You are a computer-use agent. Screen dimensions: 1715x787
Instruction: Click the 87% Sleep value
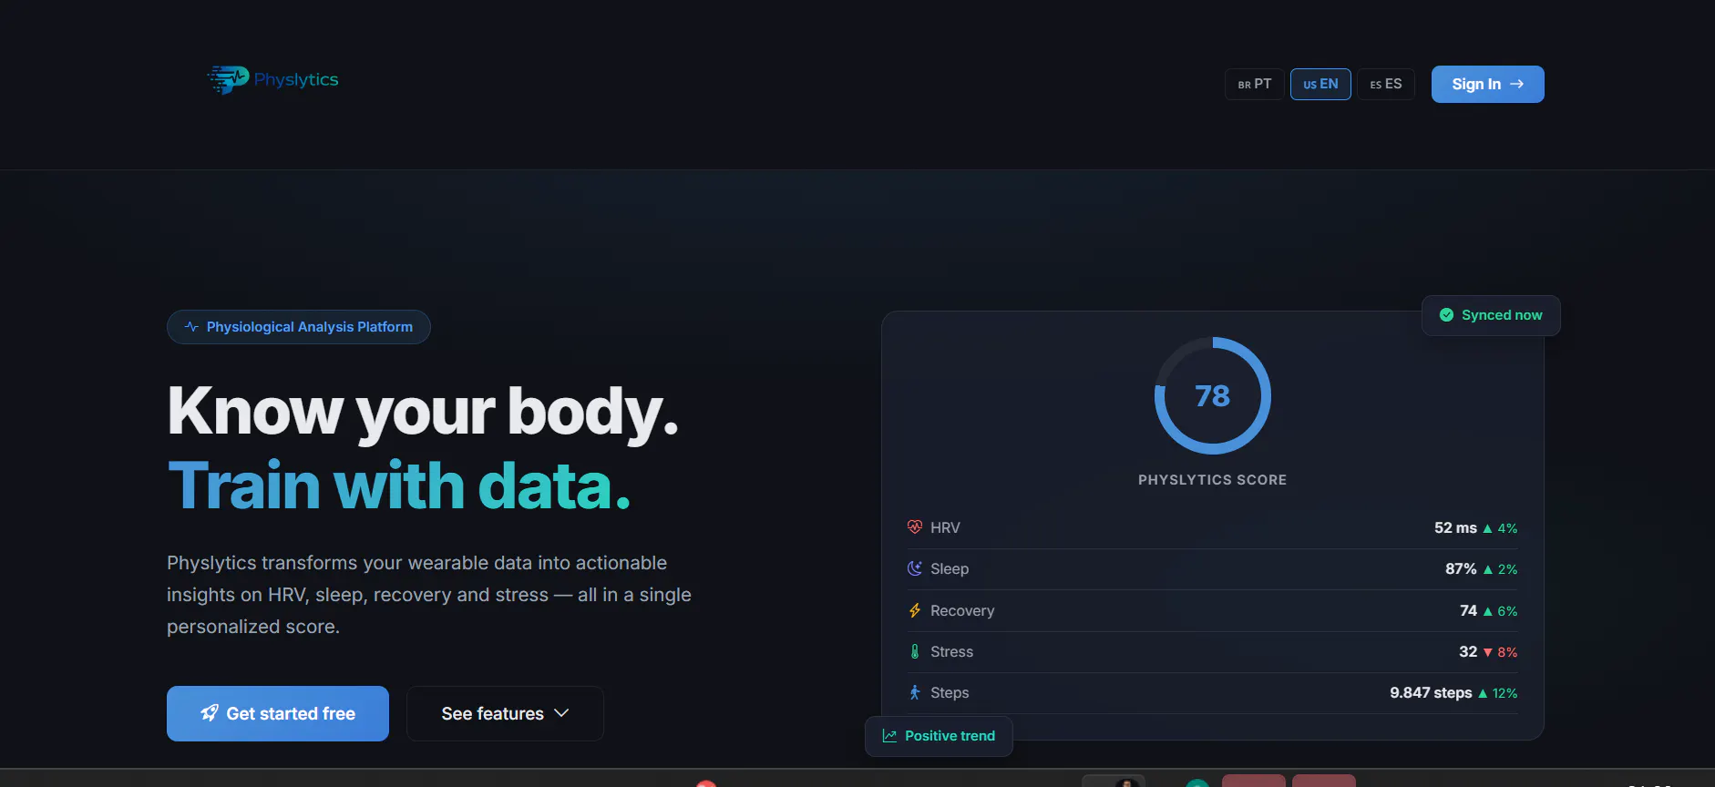[1461, 569]
